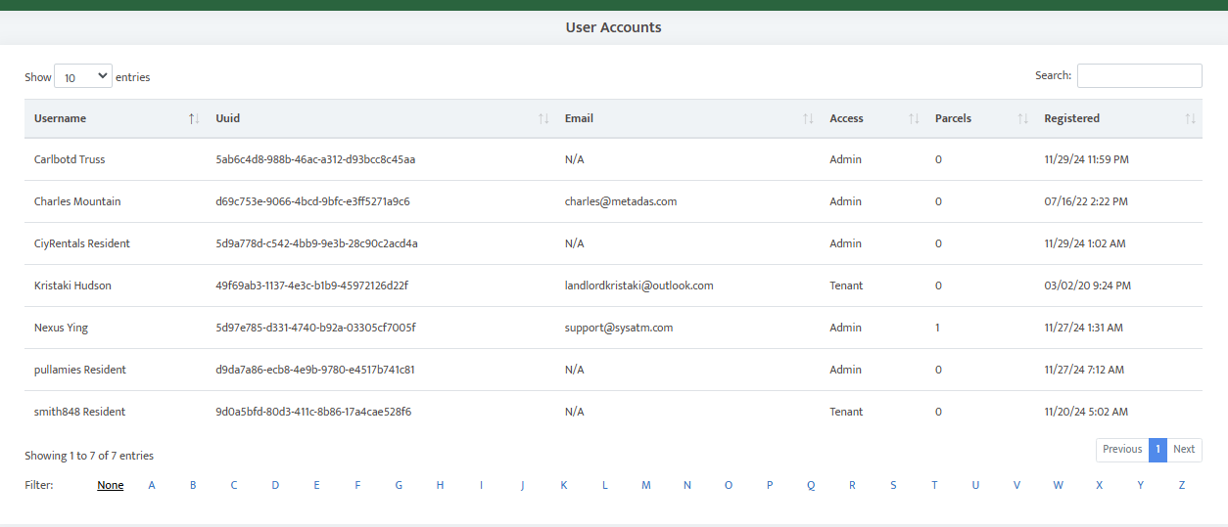Select page 1 in pagination
Image resolution: width=1228 pixels, height=527 pixels.
(x=1157, y=449)
